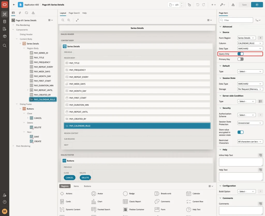The height and width of the screenshot is (216, 265).
Task: Select P611_TITLE in the component tree
Action: pyautogui.click(x=39, y=58)
